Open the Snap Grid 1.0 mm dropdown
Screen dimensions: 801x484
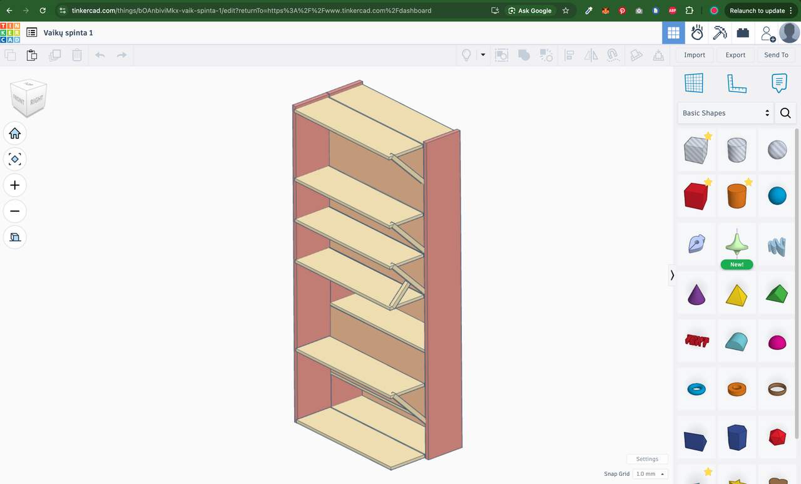[650, 474]
